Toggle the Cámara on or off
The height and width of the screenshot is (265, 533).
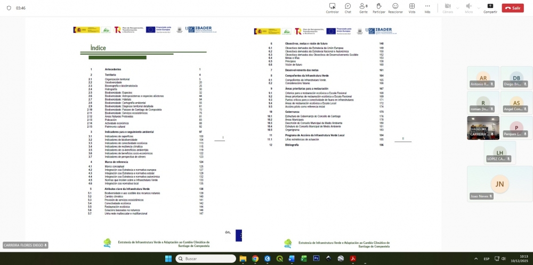coord(447,7)
